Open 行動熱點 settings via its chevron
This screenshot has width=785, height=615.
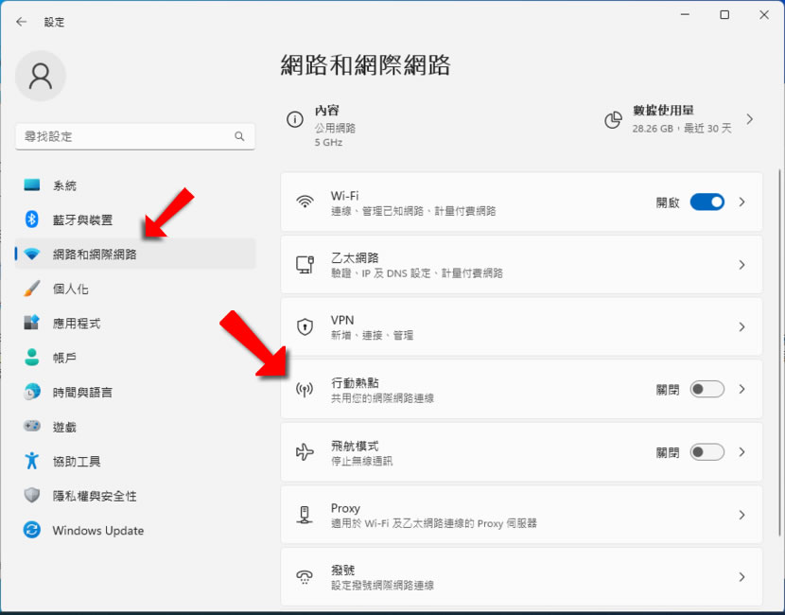pos(741,389)
